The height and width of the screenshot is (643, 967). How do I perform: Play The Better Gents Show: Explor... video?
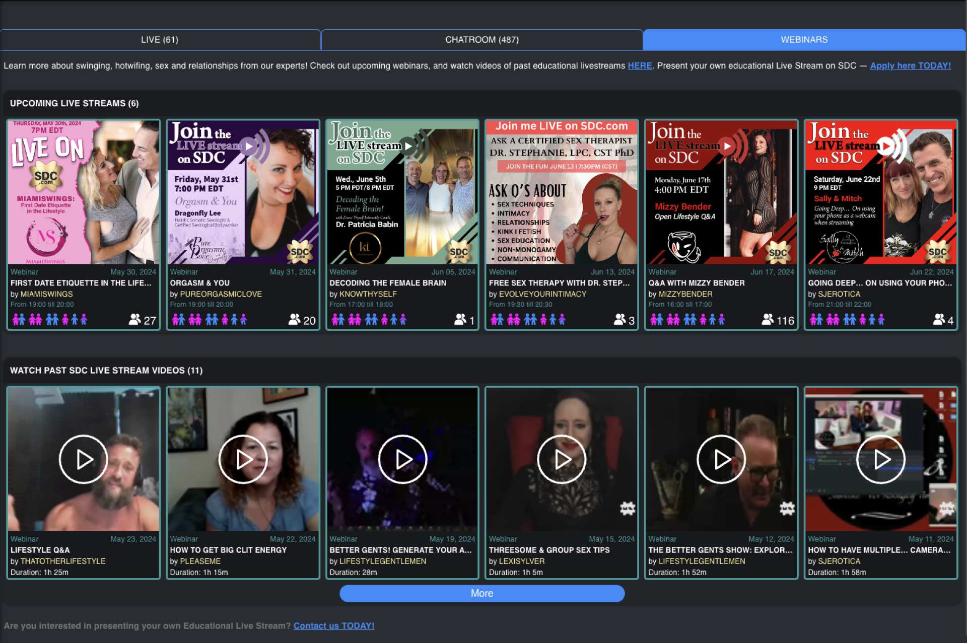[x=721, y=459]
